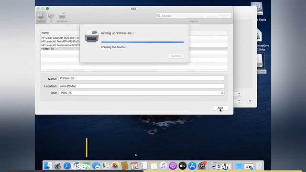
Task: Open App Store from Dock
Action: point(192,166)
